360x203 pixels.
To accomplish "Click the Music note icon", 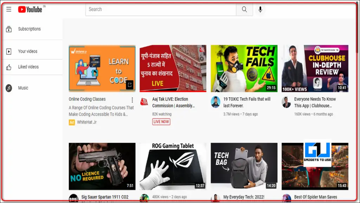I will (x=9, y=88).
